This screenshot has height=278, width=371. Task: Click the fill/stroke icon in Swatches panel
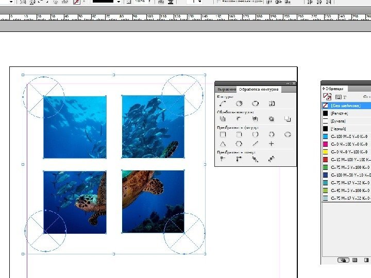click(327, 97)
